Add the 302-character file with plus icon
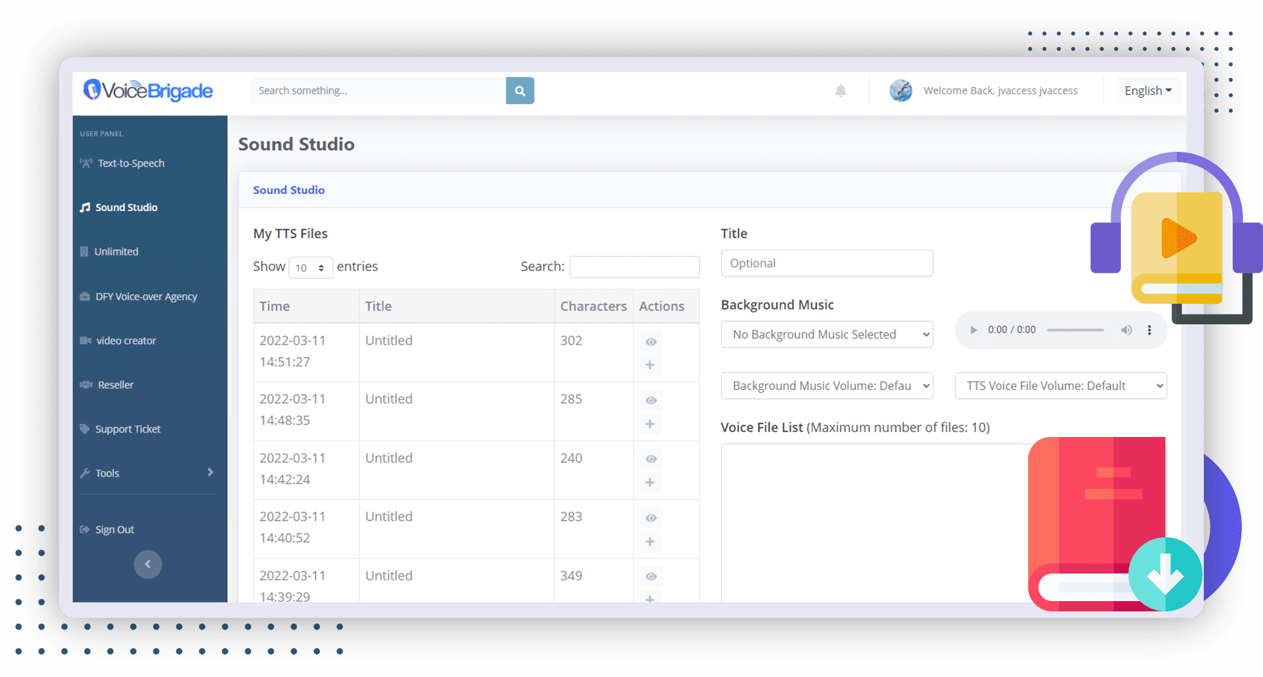The image size is (1263, 677). (x=650, y=365)
